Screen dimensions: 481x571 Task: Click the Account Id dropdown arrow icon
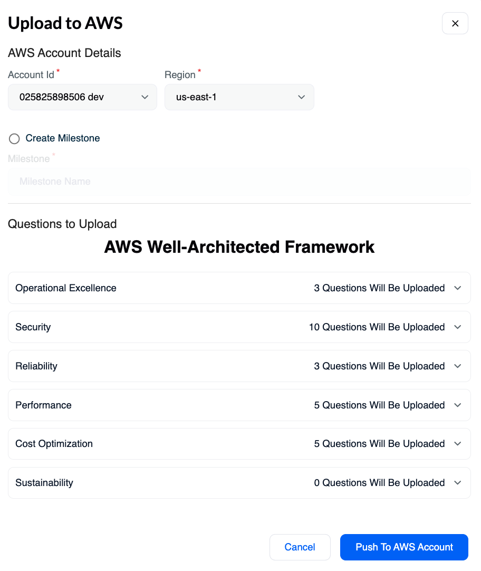pyautogui.click(x=145, y=97)
